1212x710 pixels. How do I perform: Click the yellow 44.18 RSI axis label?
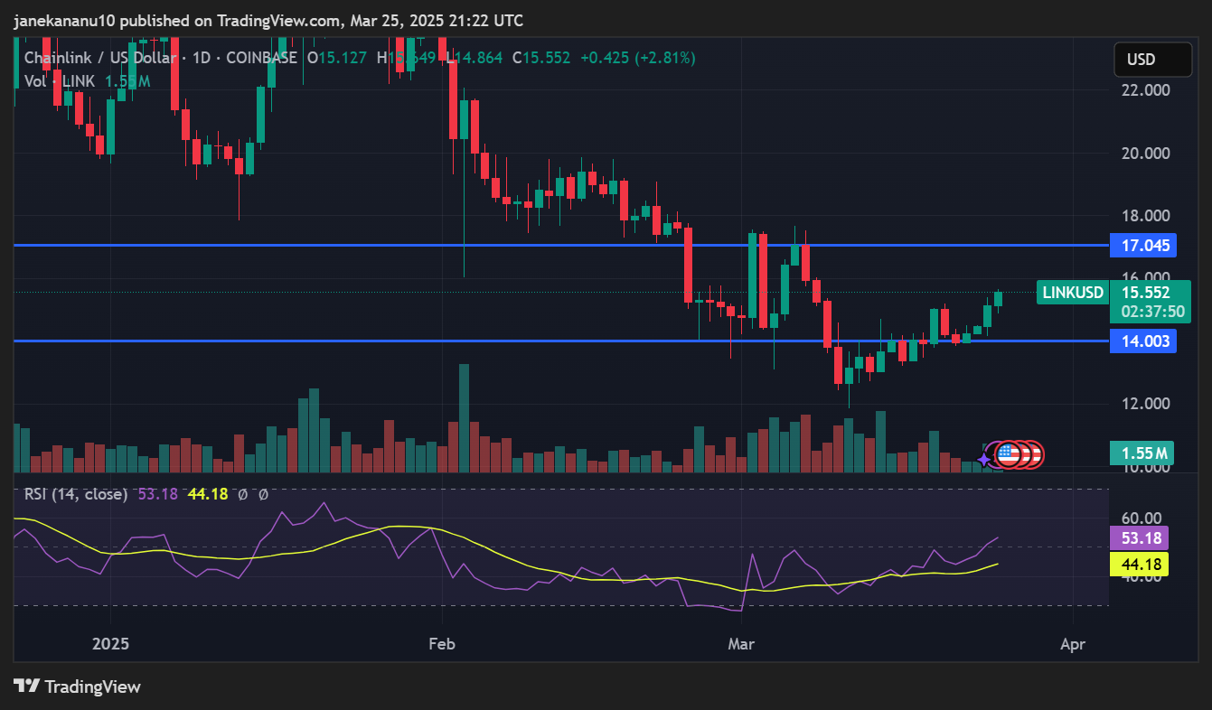[x=1139, y=565]
